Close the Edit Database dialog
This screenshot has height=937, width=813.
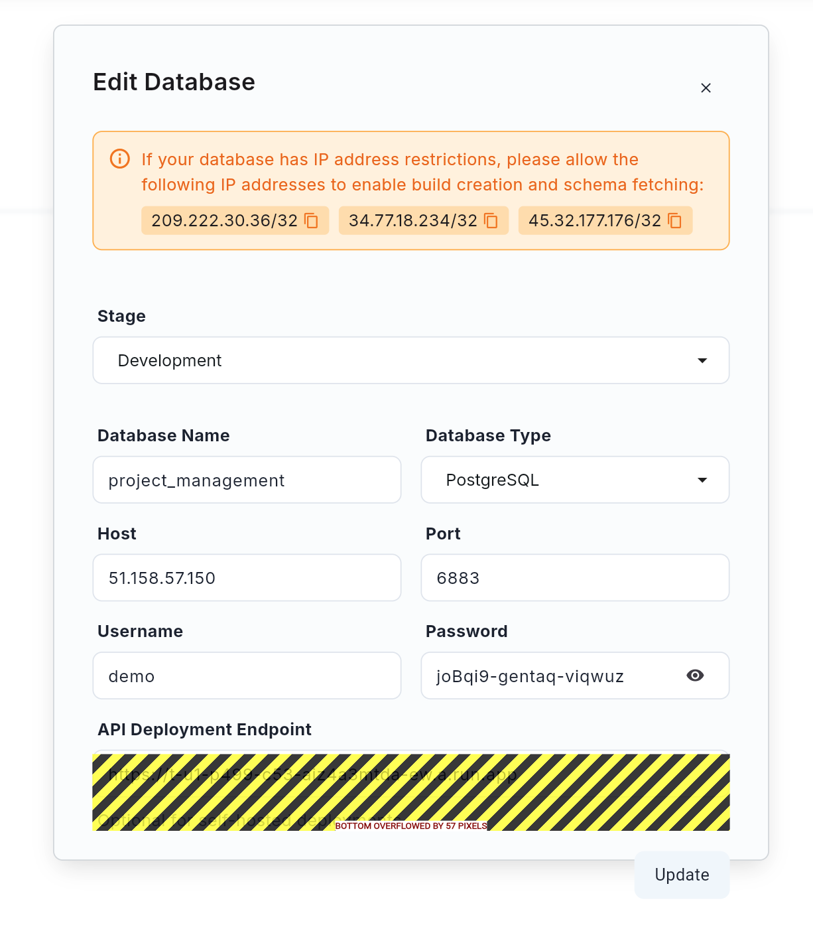click(706, 88)
